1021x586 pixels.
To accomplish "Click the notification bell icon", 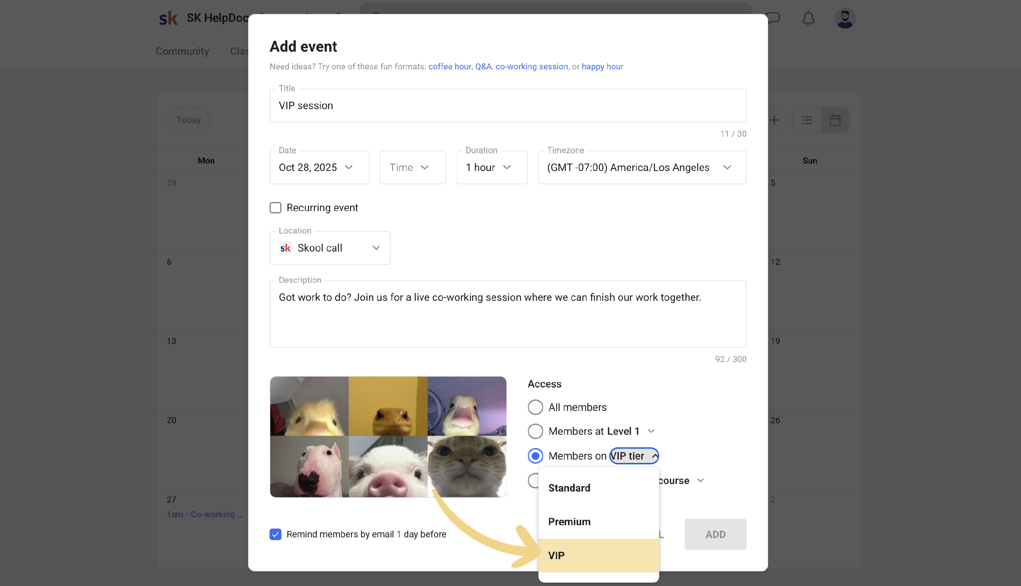I will (x=808, y=18).
